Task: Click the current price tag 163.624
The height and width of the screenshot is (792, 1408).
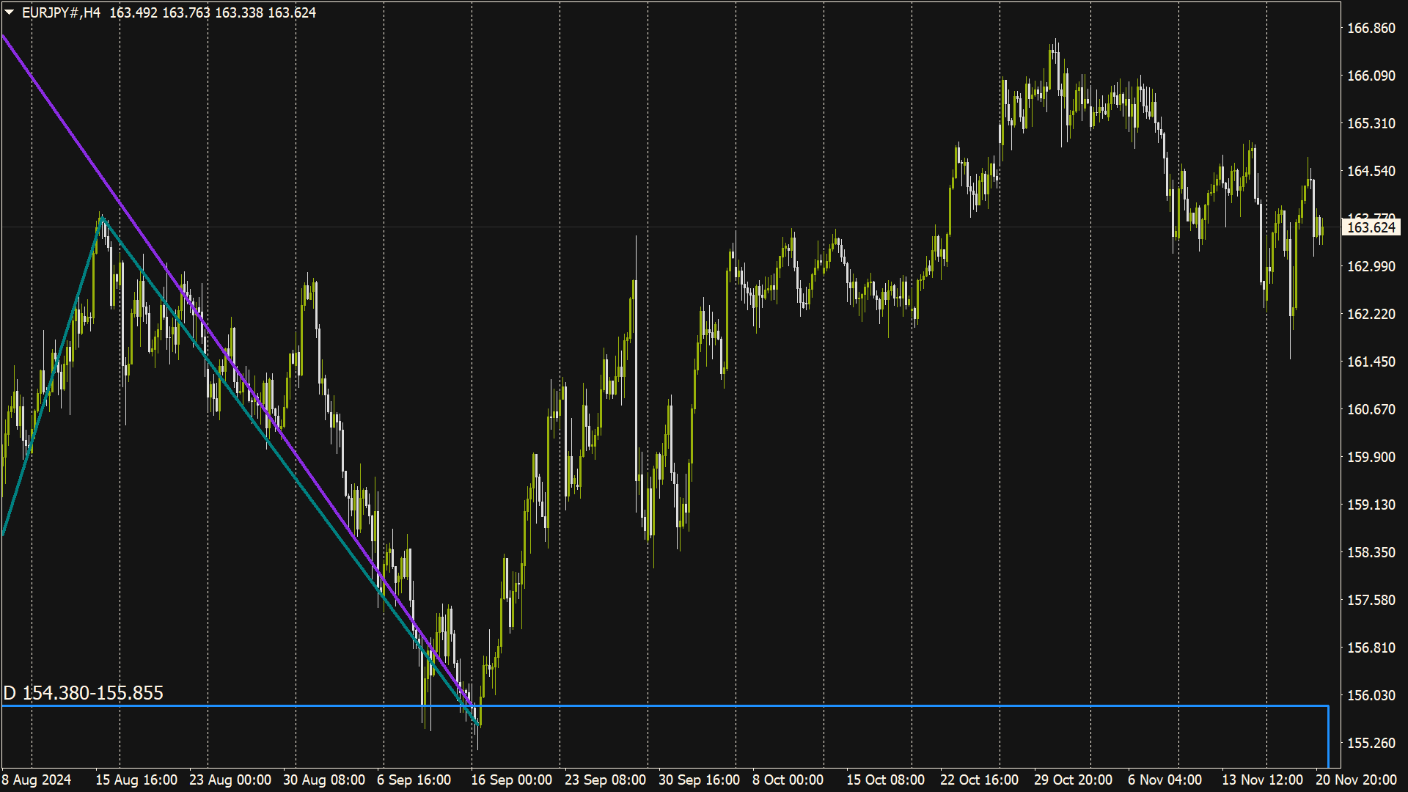Action: pos(1371,227)
